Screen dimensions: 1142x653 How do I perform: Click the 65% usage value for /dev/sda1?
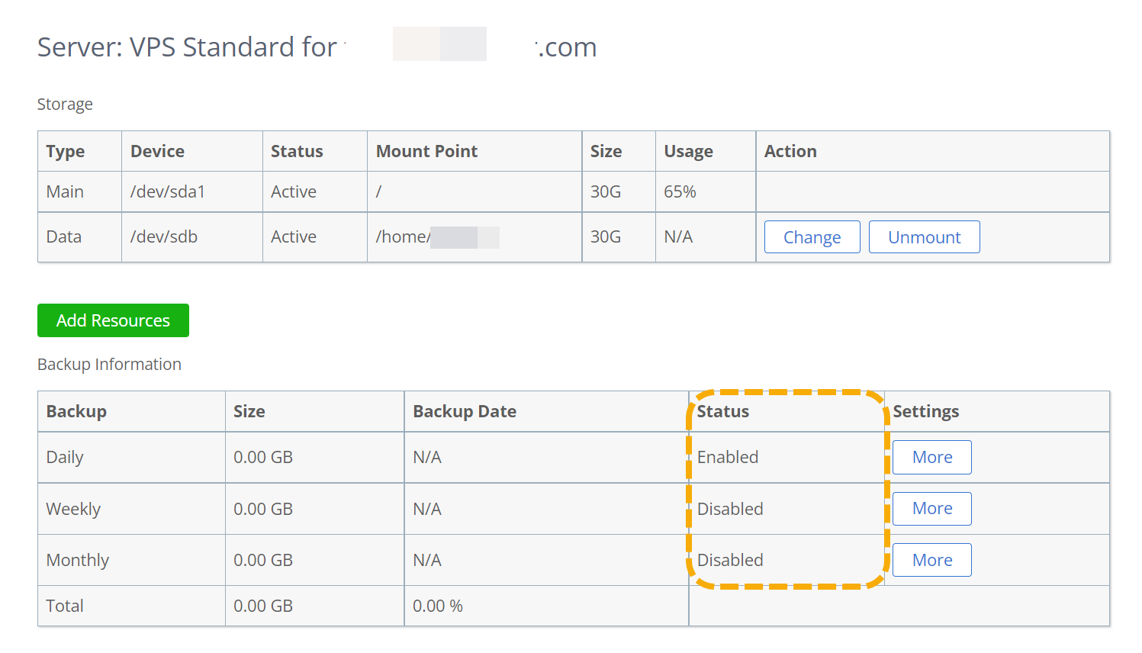click(679, 191)
